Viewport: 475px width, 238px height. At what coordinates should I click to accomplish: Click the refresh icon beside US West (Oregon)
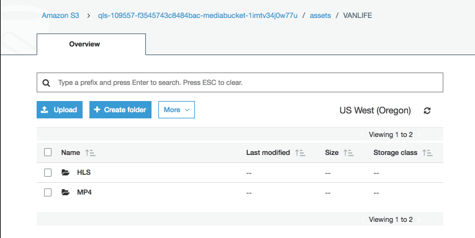pos(427,111)
